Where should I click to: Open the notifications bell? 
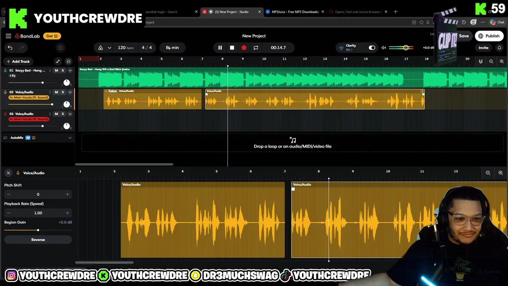(499, 48)
